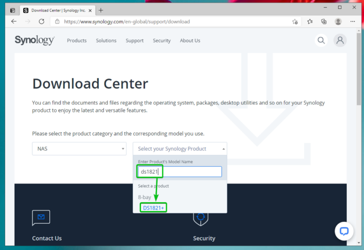The image size is (364, 250).
Task: Open the About Us menu
Action: coord(190,40)
